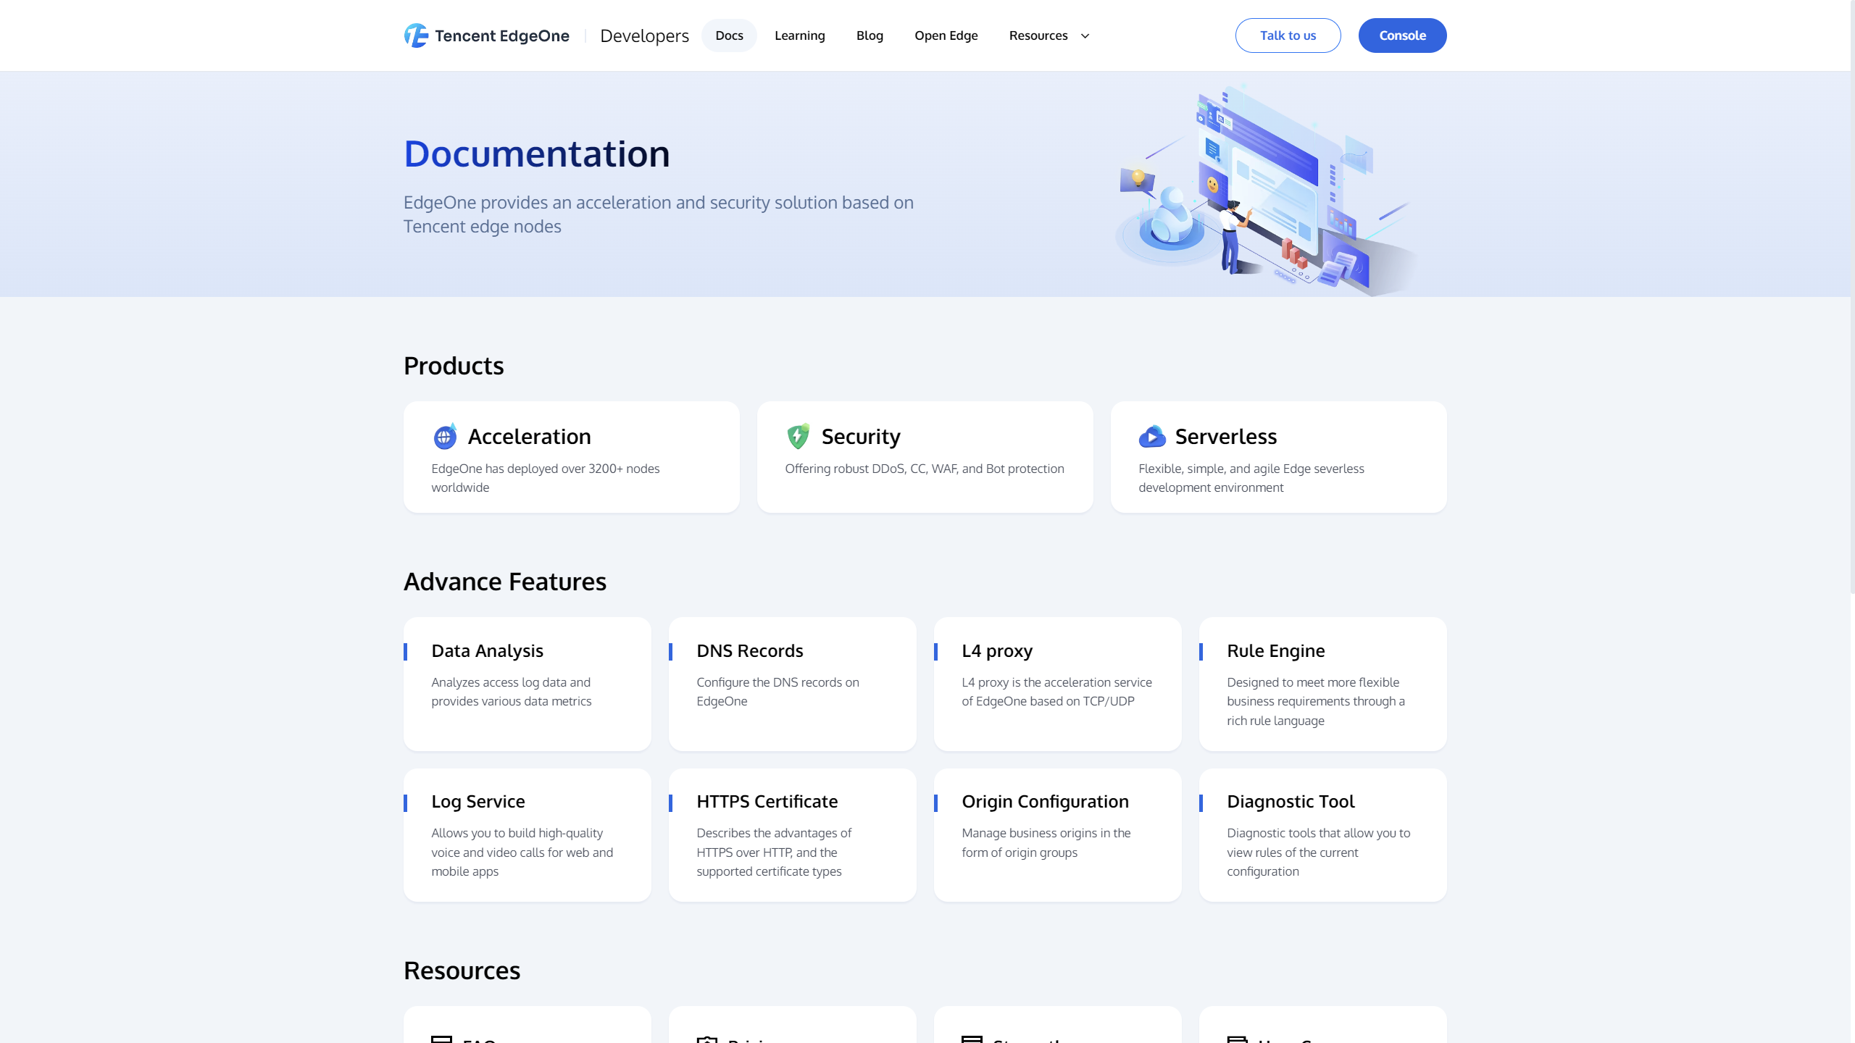Click the Serverless cloud icon
Viewport: 1855px width, 1043px height.
pos(1152,436)
